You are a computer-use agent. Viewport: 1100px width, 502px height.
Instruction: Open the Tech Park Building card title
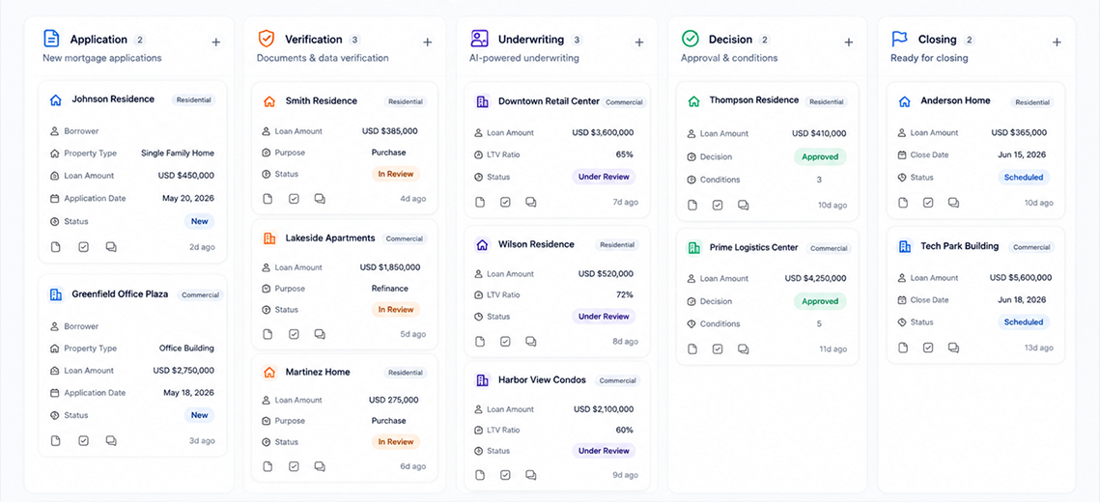click(x=960, y=246)
